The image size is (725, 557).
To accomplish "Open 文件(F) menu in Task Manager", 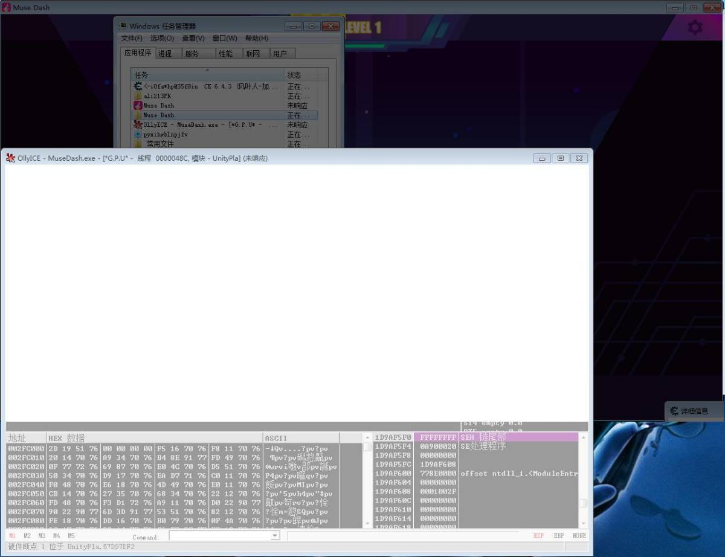I will pyautogui.click(x=132, y=38).
